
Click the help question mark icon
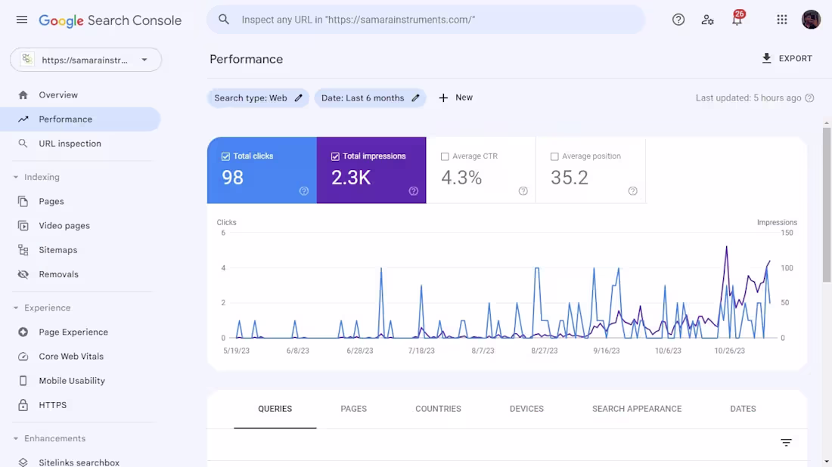(678, 20)
